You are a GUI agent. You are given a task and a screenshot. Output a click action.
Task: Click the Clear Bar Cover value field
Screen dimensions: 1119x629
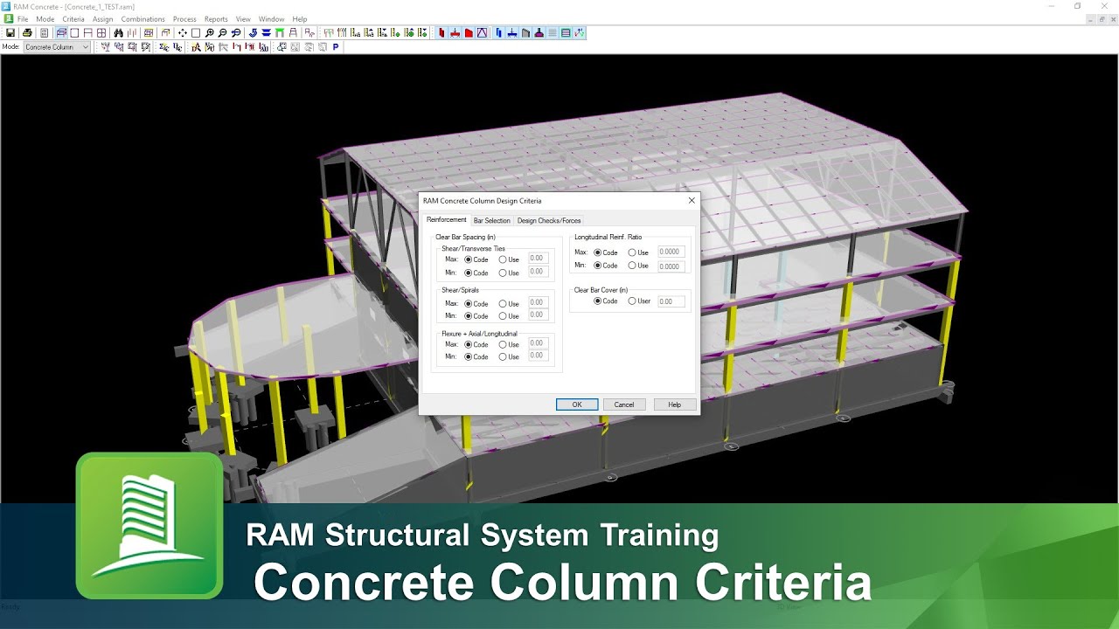(x=671, y=301)
